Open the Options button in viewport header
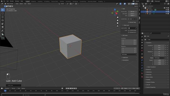 [137, 6]
